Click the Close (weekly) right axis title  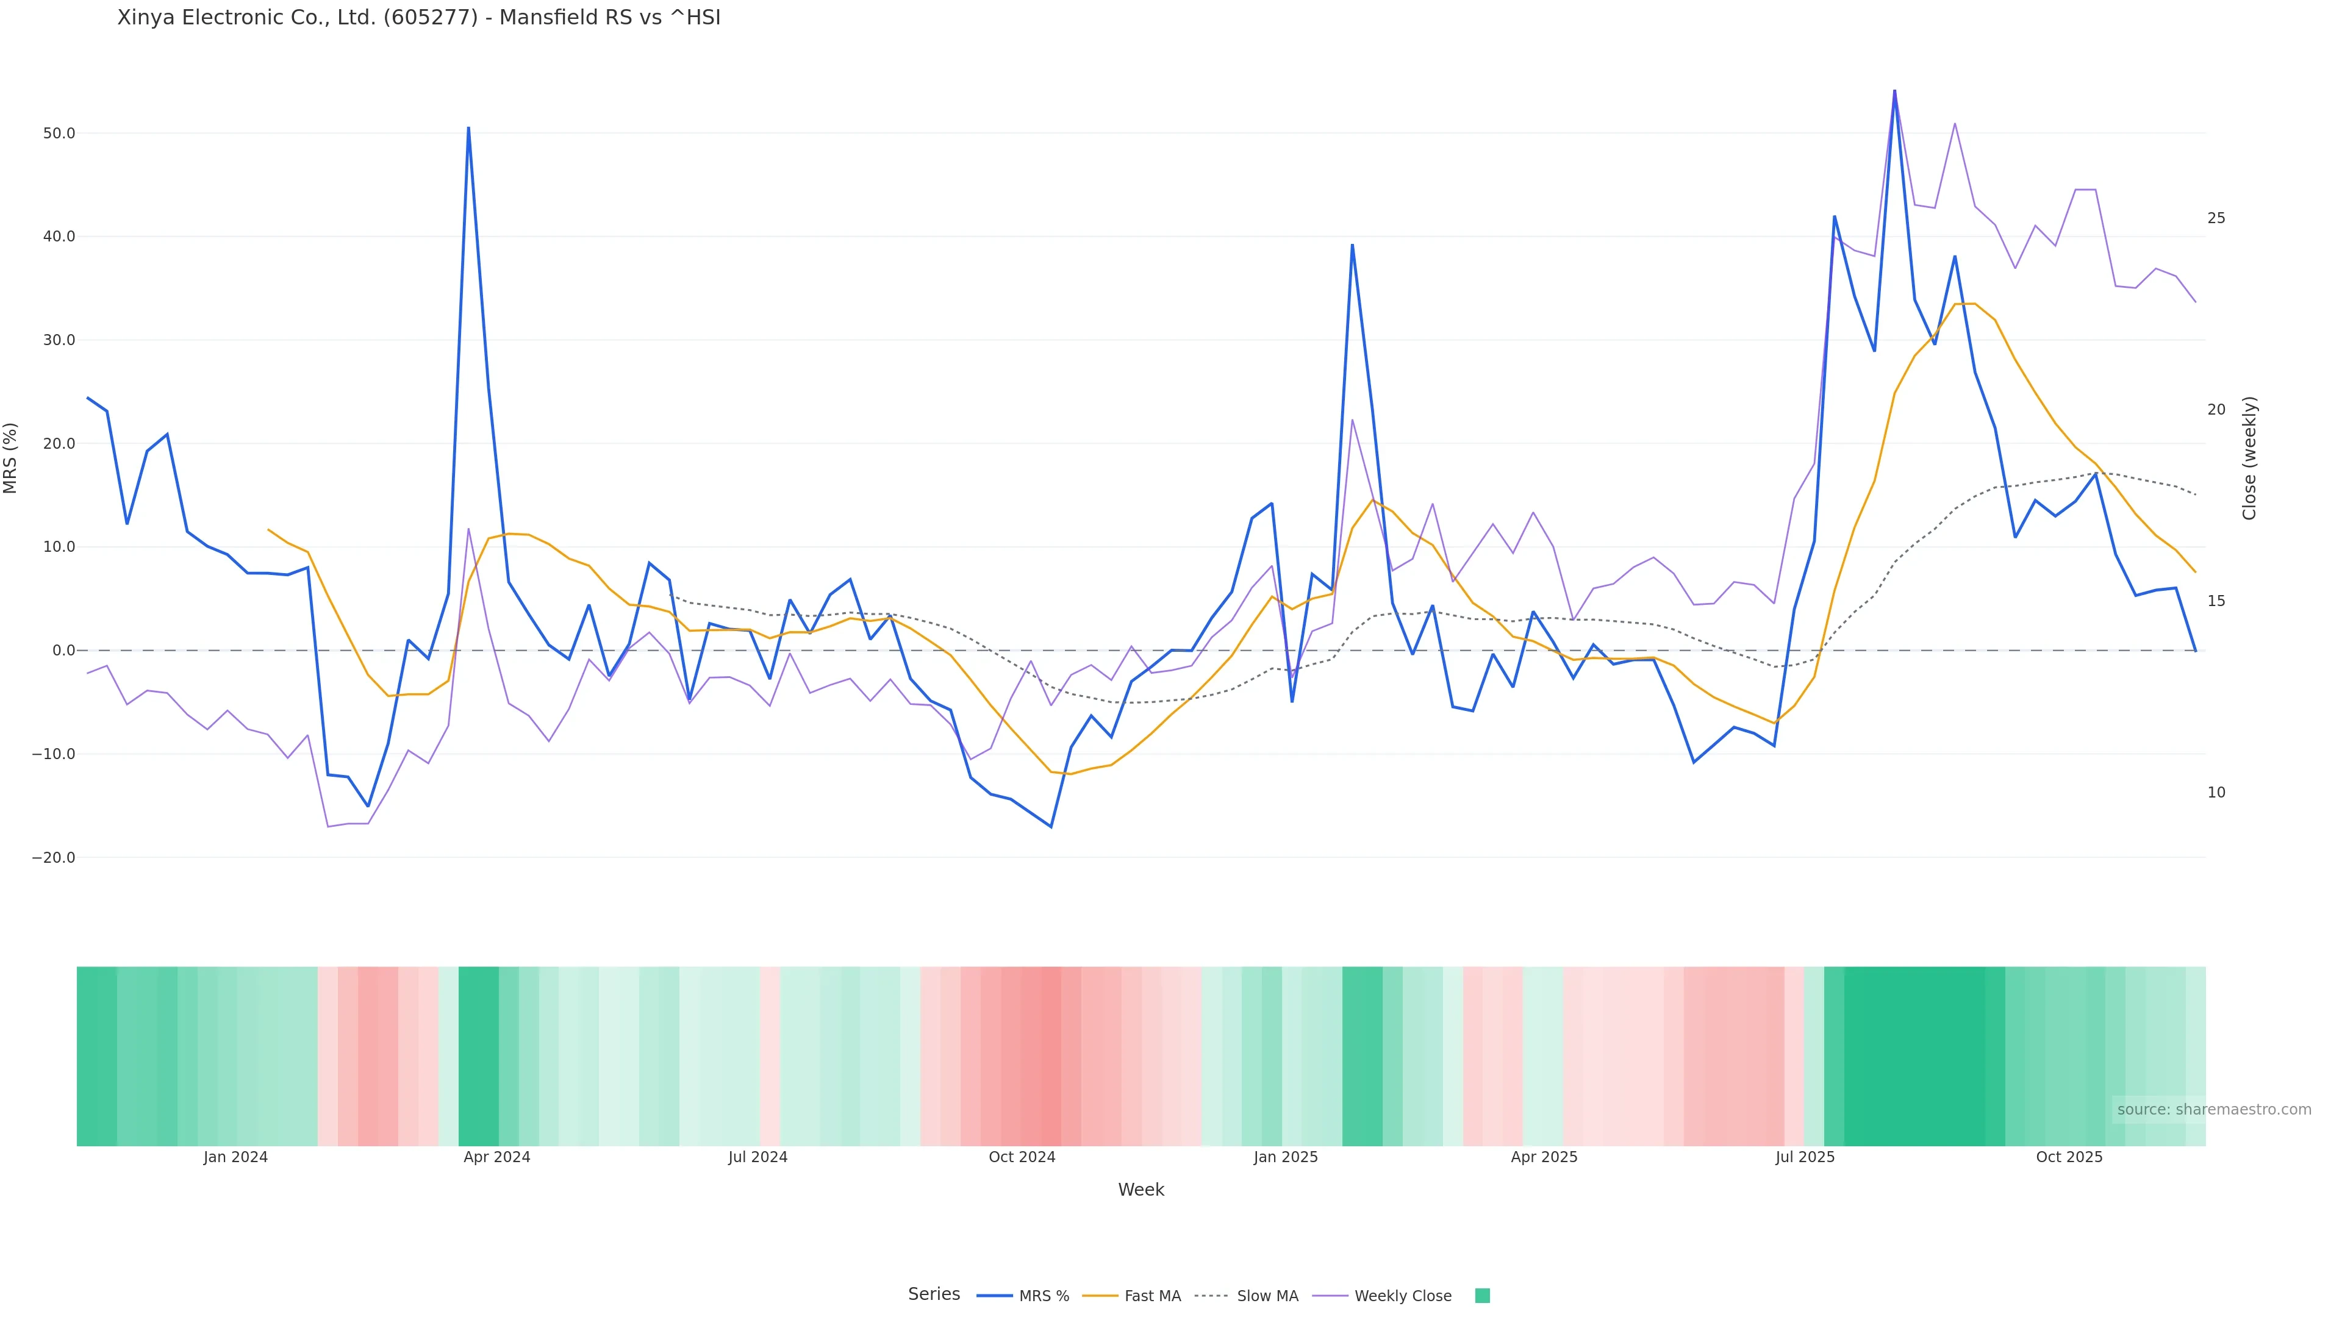pyautogui.click(x=2249, y=458)
